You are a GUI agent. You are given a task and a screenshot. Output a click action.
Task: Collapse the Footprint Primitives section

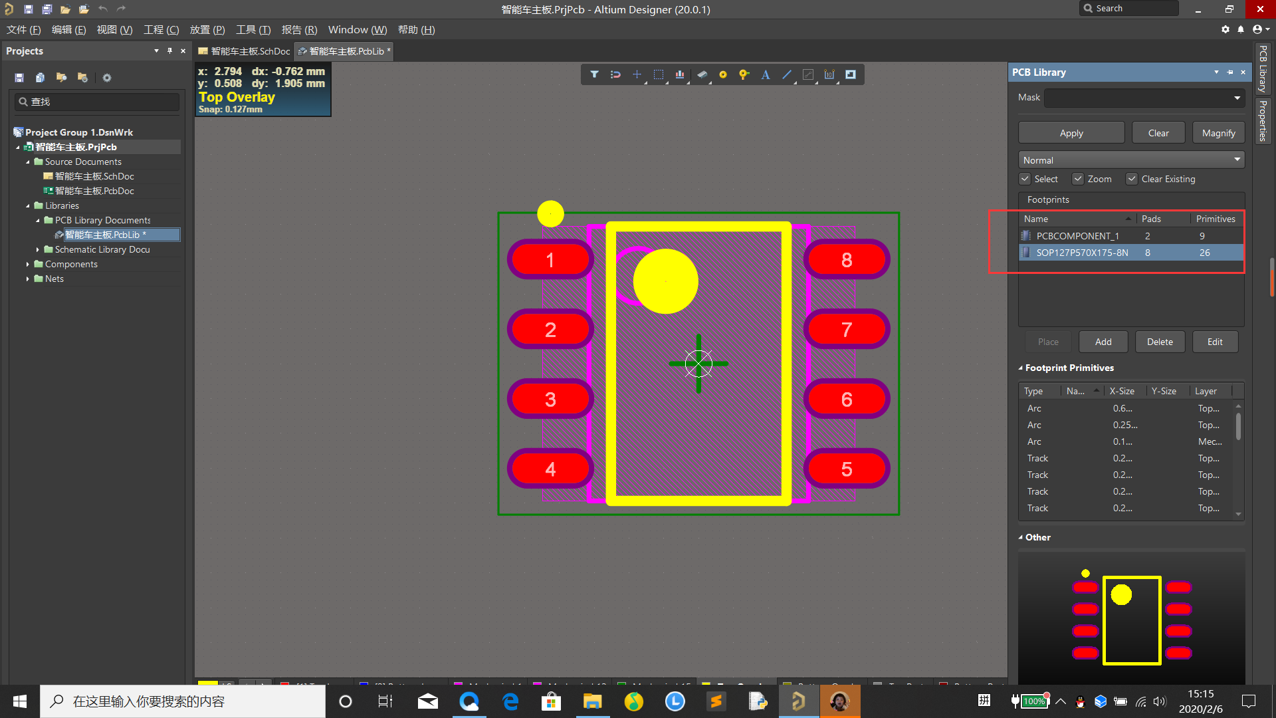[x=1021, y=368]
